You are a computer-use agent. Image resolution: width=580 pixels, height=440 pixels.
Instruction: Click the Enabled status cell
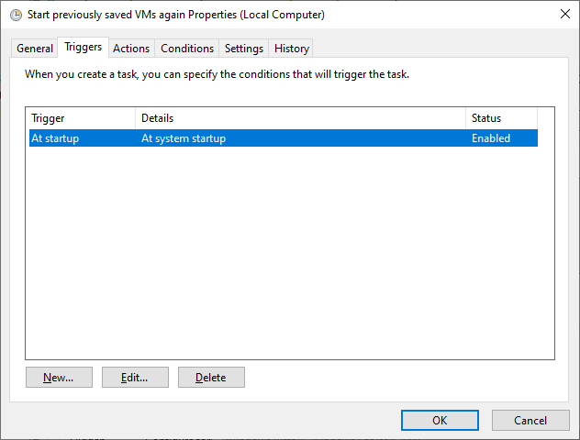click(x=491, y=138)
